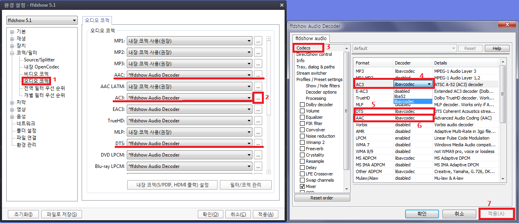Uncheck the Mixer filter checkbox
The width and height of the screenshot is (519, 223).
(302, 186)
